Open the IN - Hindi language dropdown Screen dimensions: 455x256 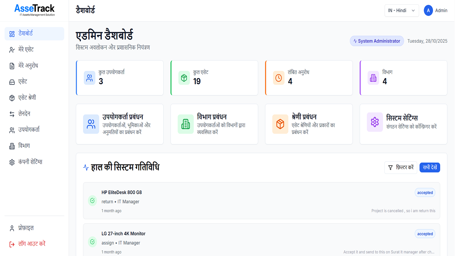coord(402,11)
